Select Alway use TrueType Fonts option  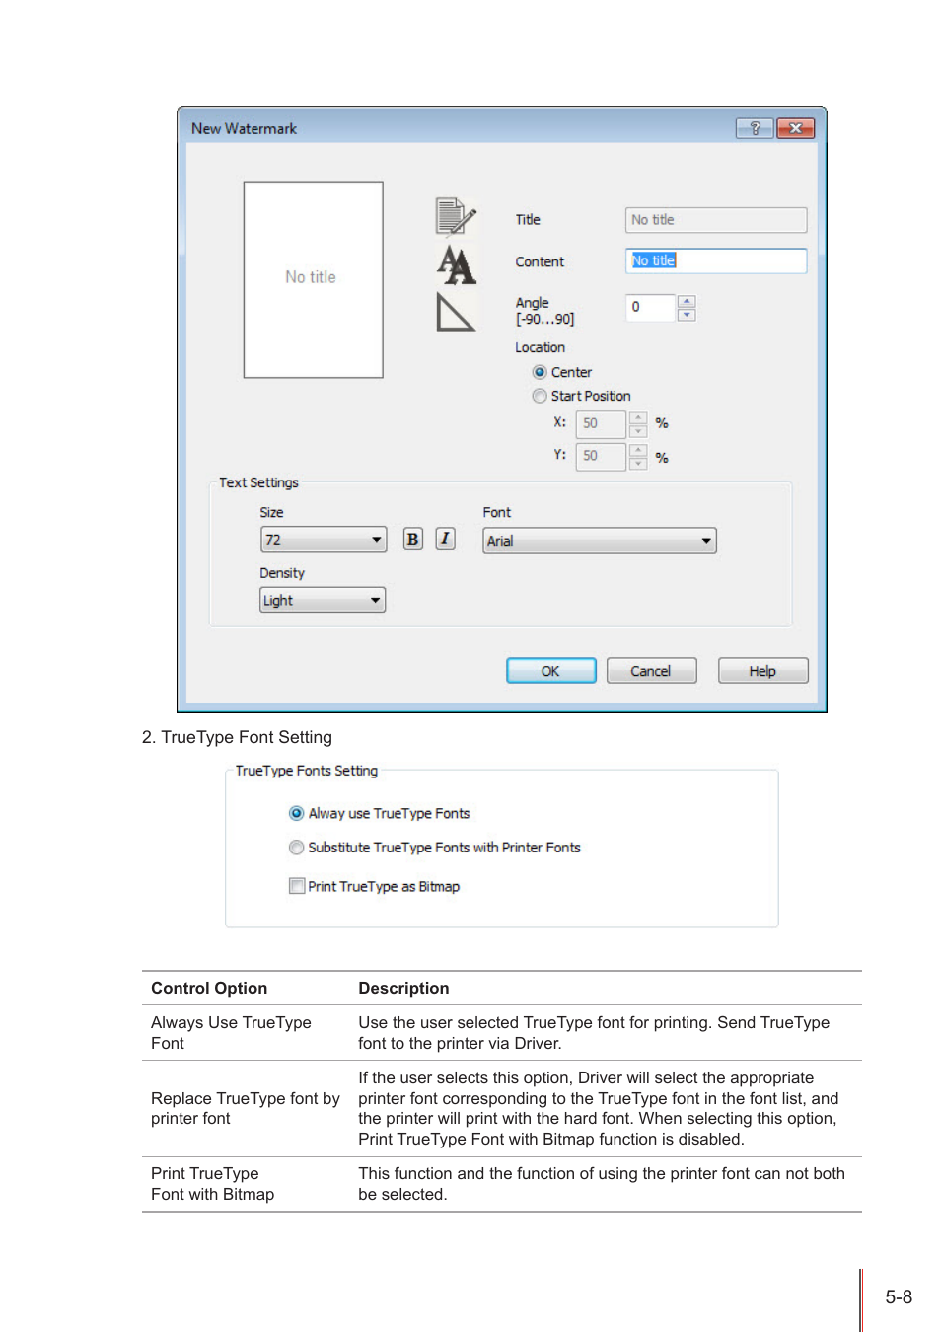(296, 813)
